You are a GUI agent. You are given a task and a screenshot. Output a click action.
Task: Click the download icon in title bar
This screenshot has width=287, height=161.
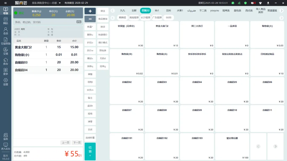268,3
